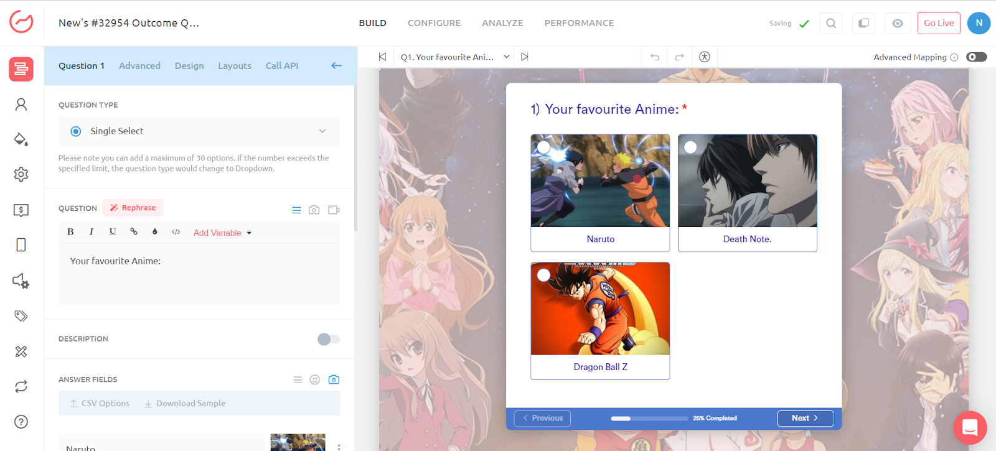Select the Death Note radio option
996x451 pixels.
pyautogui.click(x=691, y=147)
